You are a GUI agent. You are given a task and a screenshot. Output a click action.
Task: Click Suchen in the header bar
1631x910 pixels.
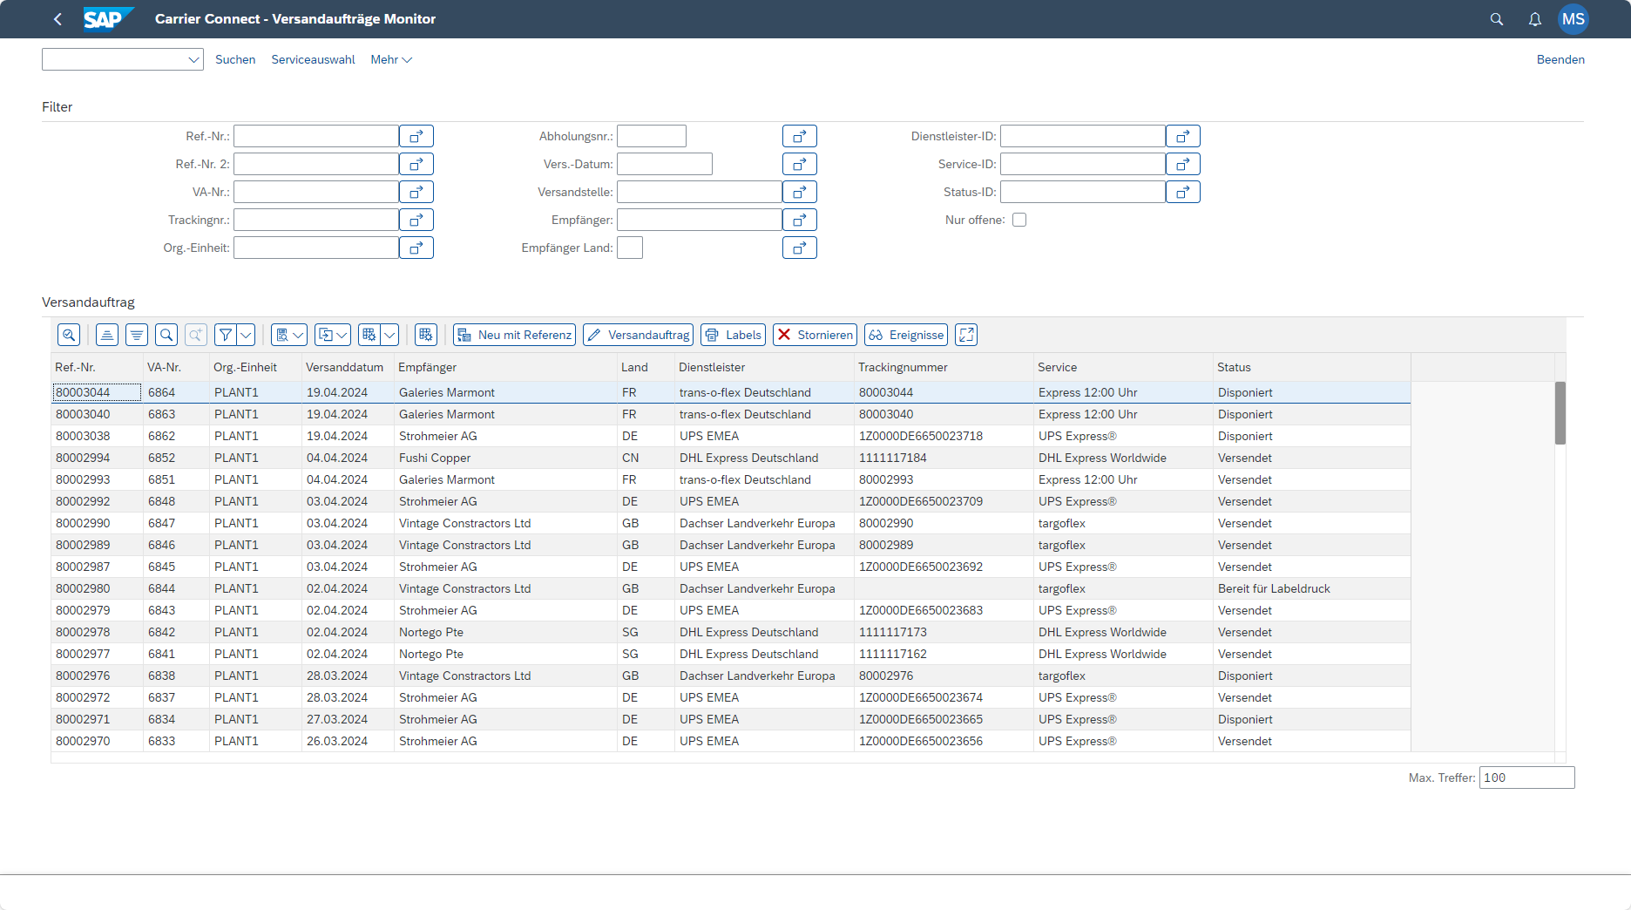pos(235,59)
